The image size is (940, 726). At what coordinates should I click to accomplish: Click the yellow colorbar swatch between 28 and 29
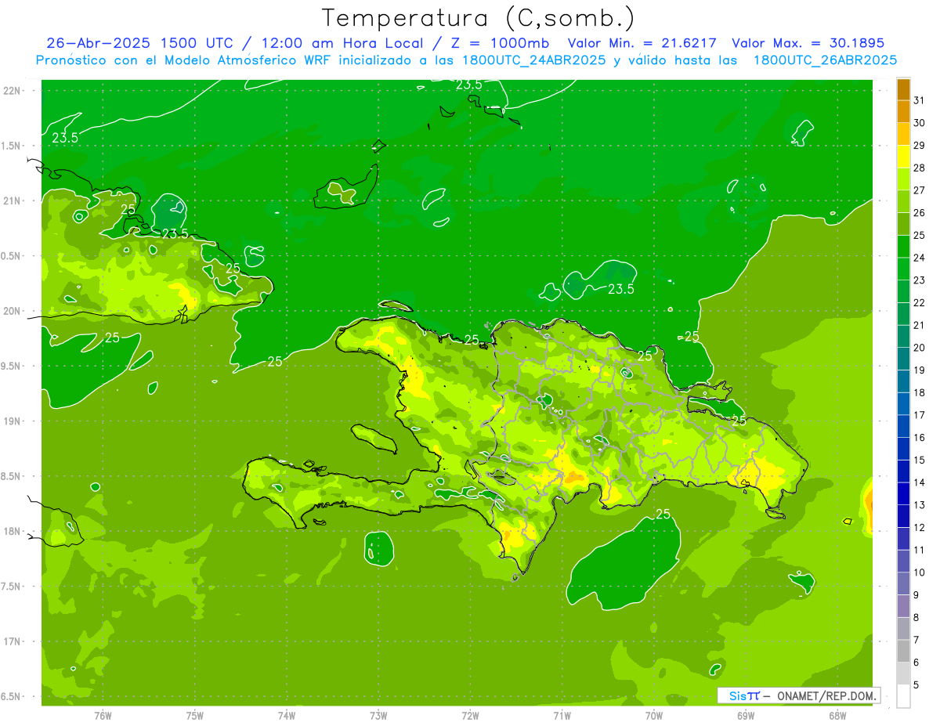point(903,157)
